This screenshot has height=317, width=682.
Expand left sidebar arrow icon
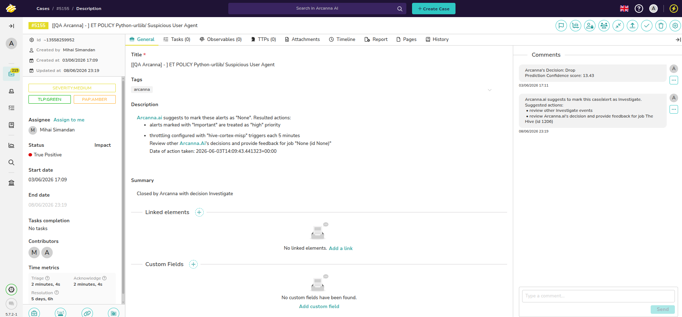11,26
